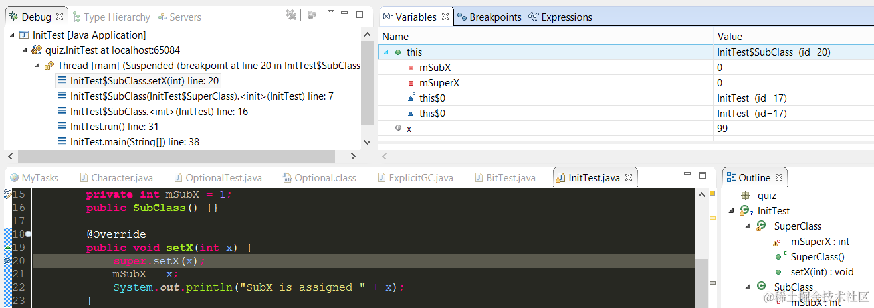Click the marker icon at line 15
The image size is (874, 308).
point(7,194)
